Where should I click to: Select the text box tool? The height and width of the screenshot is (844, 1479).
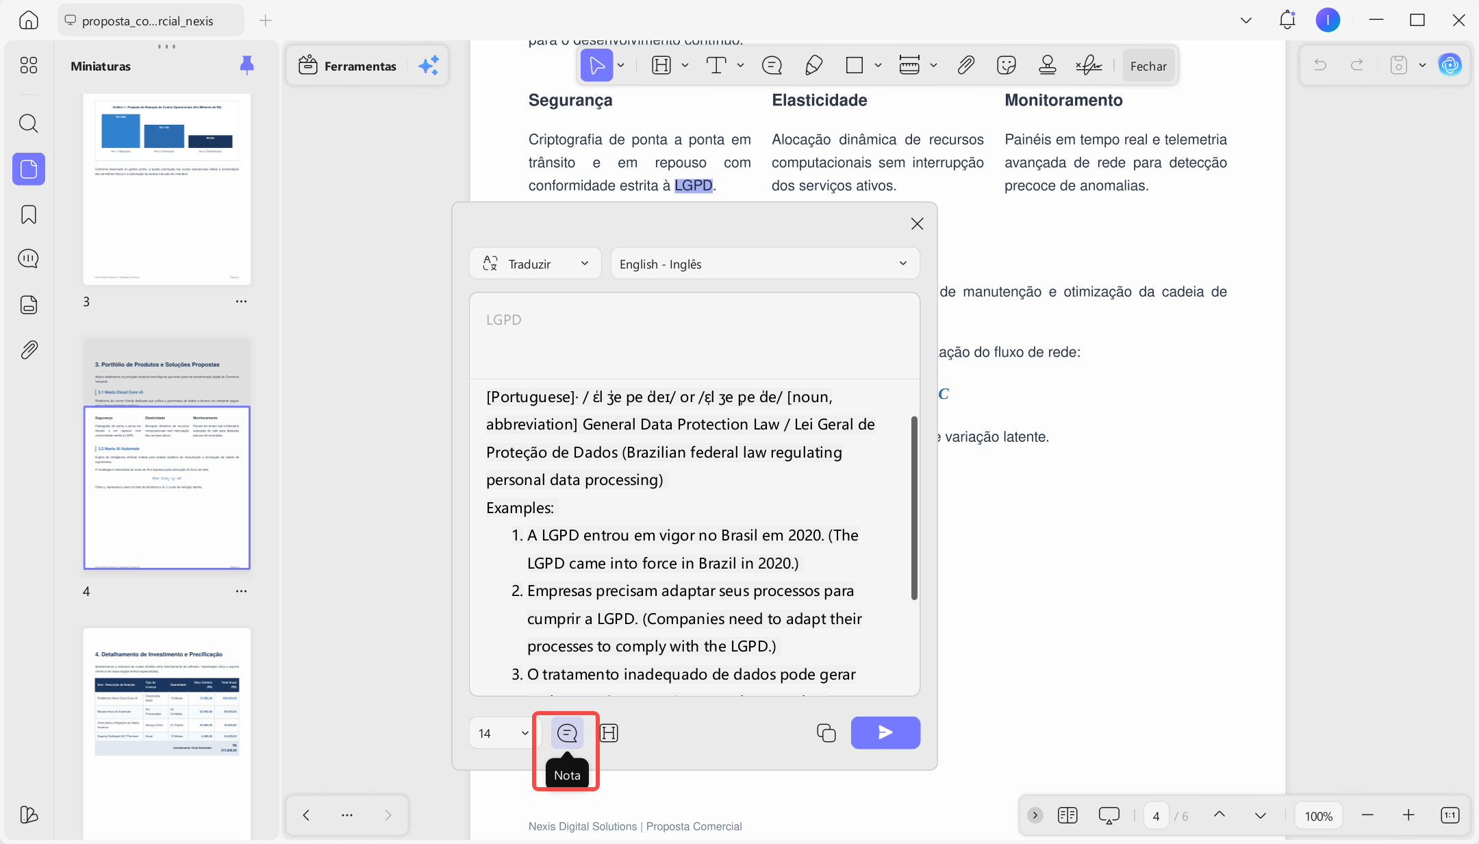click(x=716, y=66)
